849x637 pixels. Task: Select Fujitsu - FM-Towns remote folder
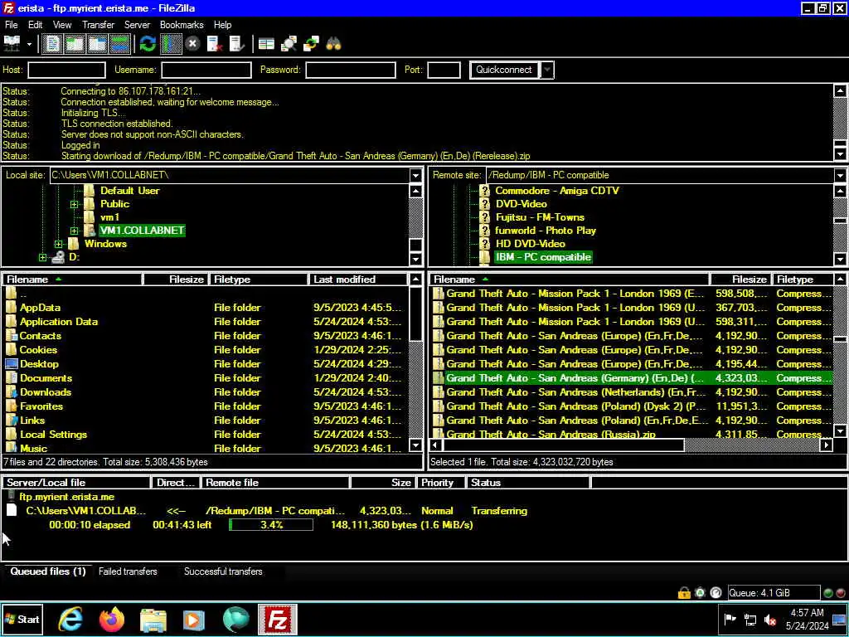(540, 217)
